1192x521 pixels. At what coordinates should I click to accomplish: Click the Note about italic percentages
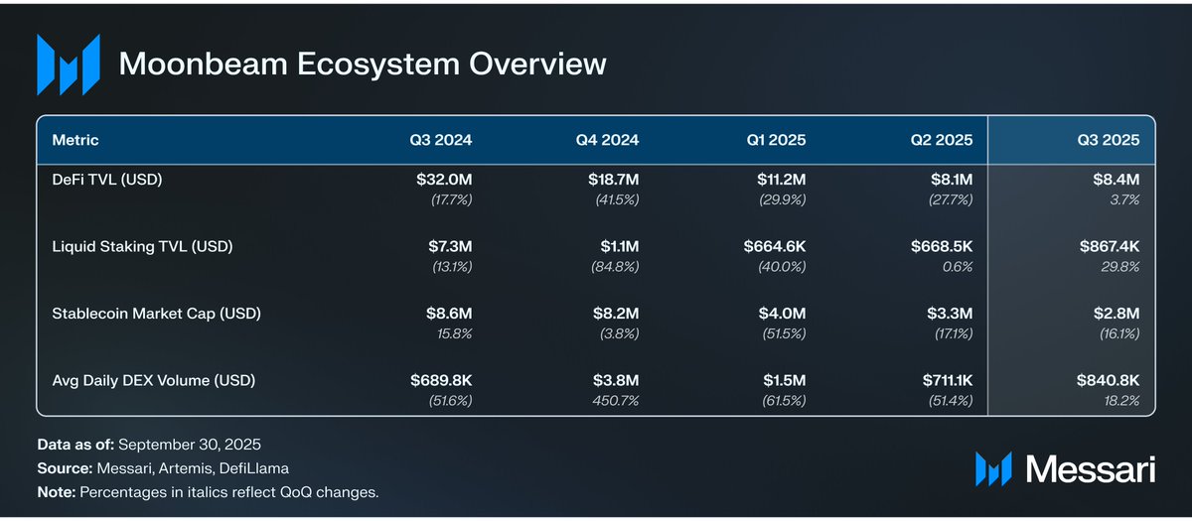(208, 492)
